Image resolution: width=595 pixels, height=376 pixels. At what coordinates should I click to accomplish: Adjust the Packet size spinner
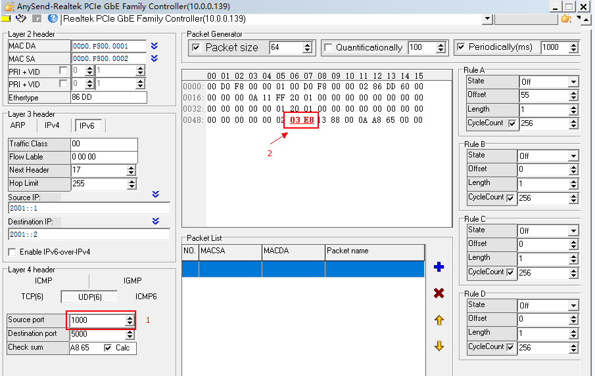[x=308, y=47]
